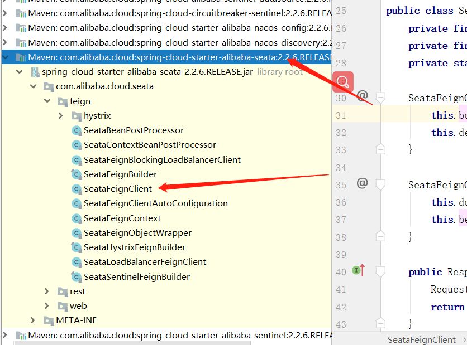Click the hystrix package folder icon

(x=77, y=116)
